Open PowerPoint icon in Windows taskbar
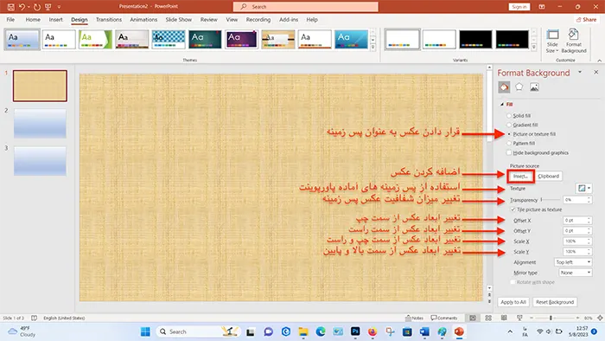The height and width of the screenshot is (341, 605). click(x=459, y=331)
